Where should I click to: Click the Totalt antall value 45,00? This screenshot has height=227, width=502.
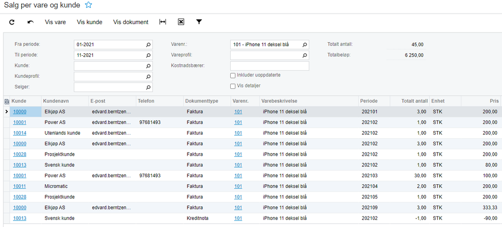point(418,45)
